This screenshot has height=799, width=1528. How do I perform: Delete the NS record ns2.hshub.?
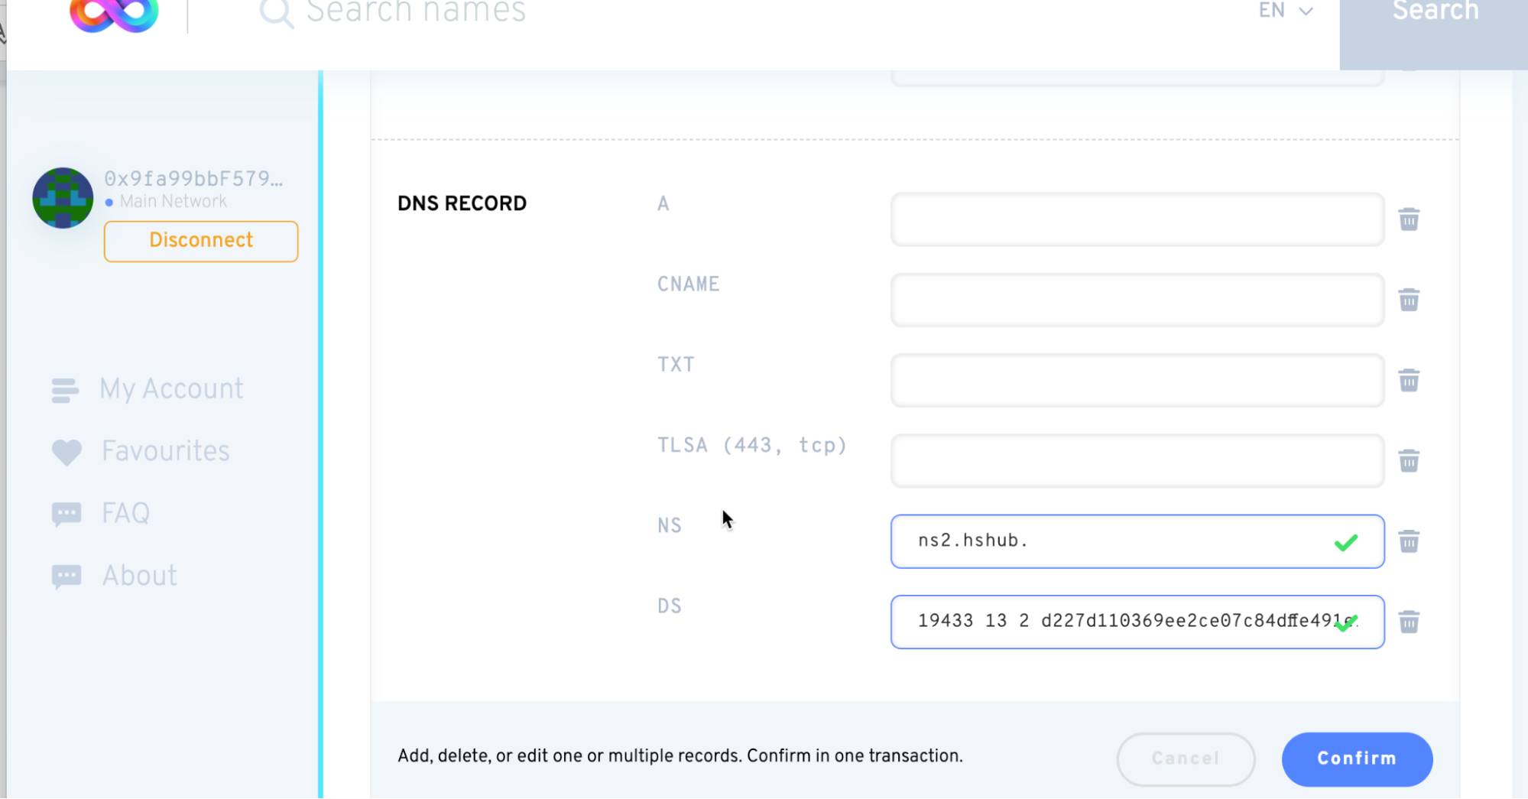coord(1409,541)
